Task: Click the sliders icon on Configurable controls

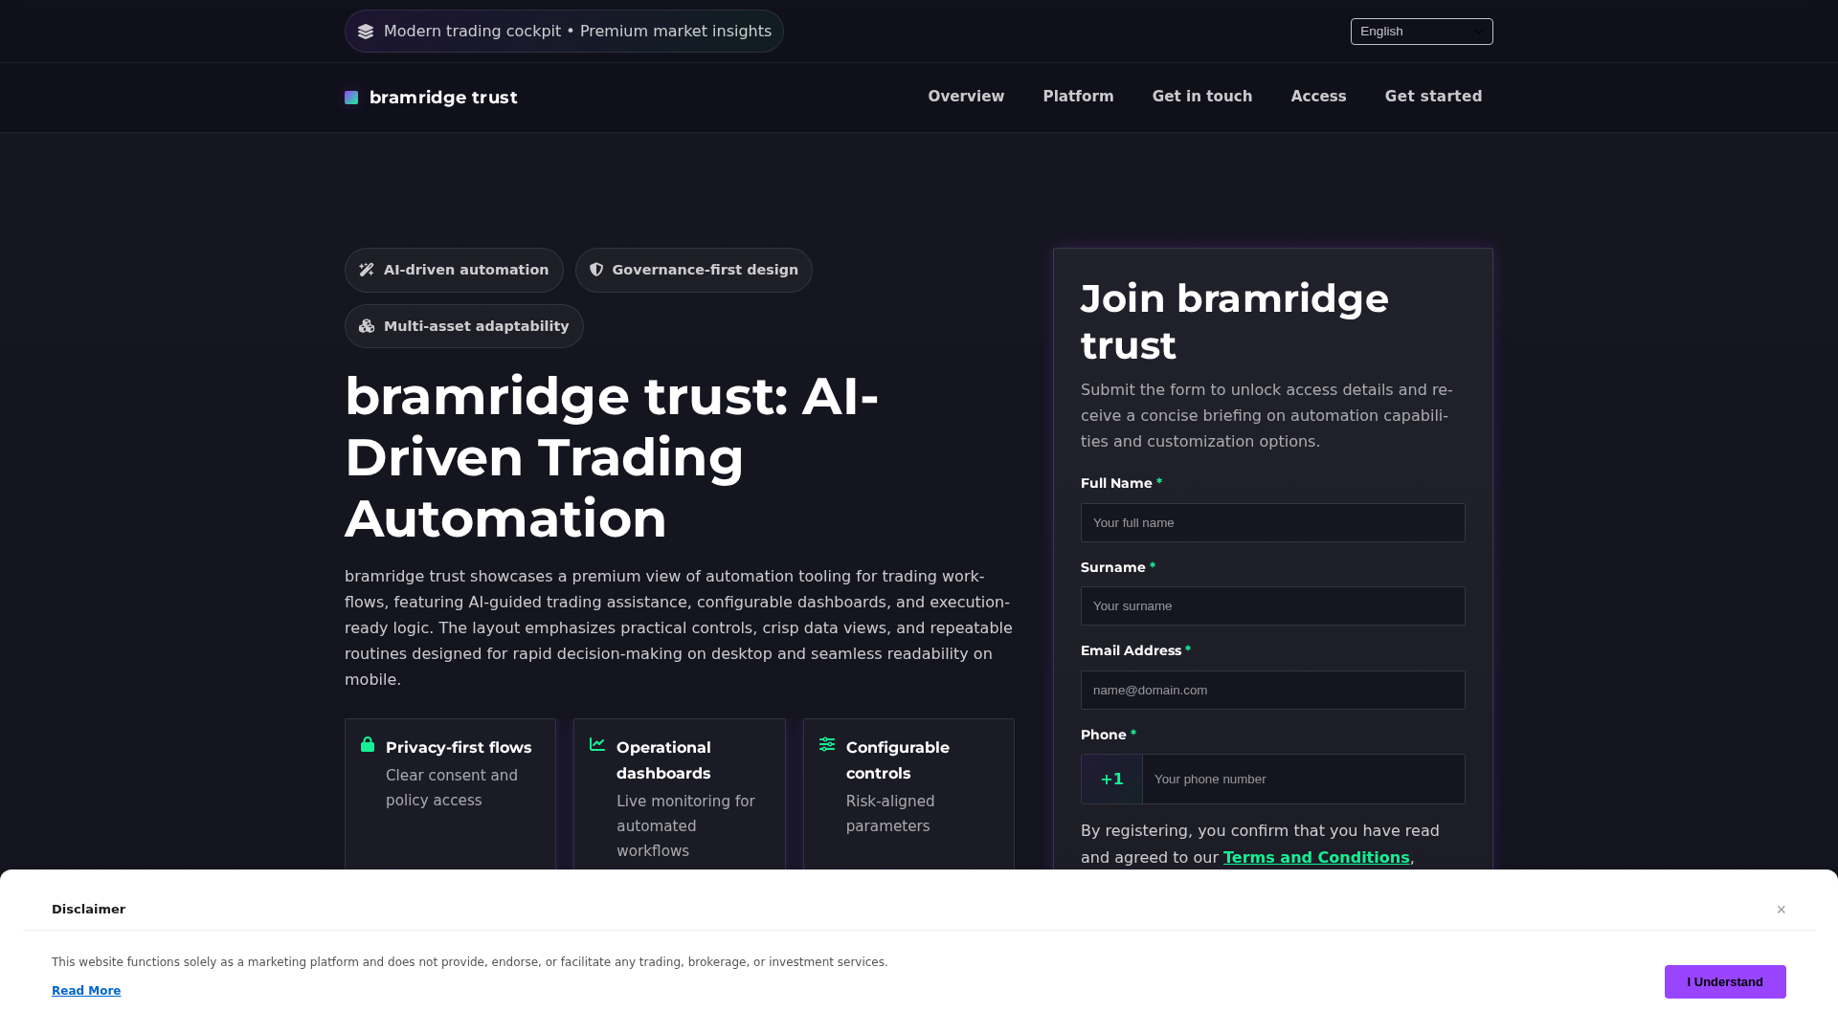Action: coord(827,744)
